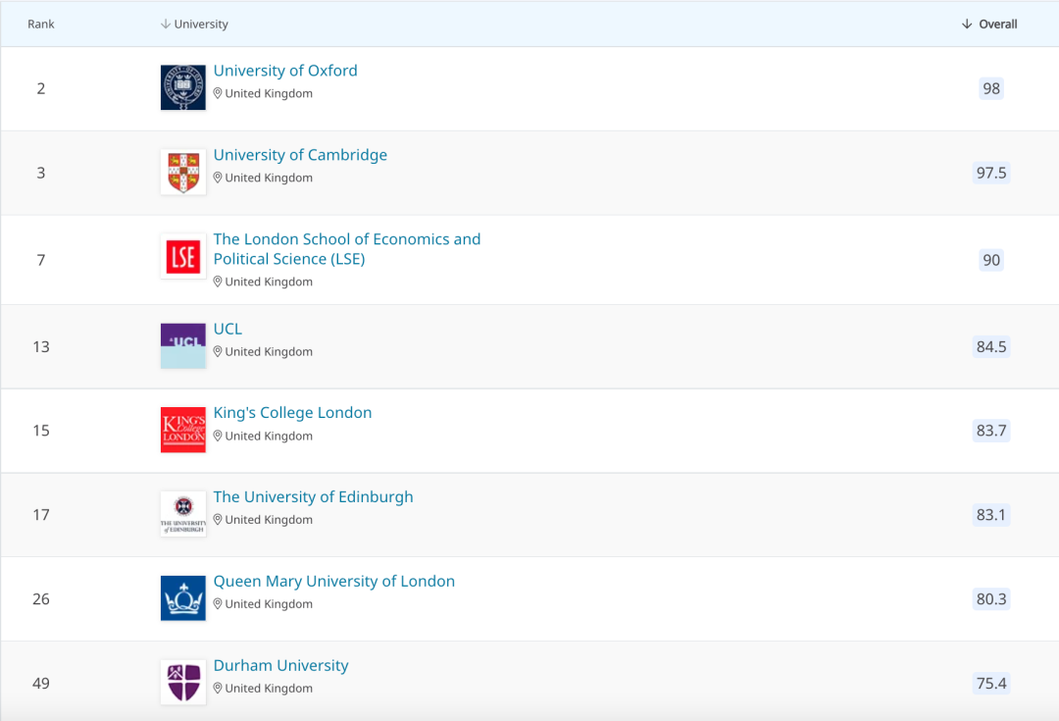This screenshot has height=721, width=1059.
Task: Click the University of Cambridge shield logo
Action: (183, 172)
